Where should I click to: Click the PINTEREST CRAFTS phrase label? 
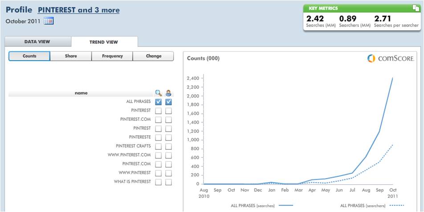pyautogui.click(x=133, y=146)
